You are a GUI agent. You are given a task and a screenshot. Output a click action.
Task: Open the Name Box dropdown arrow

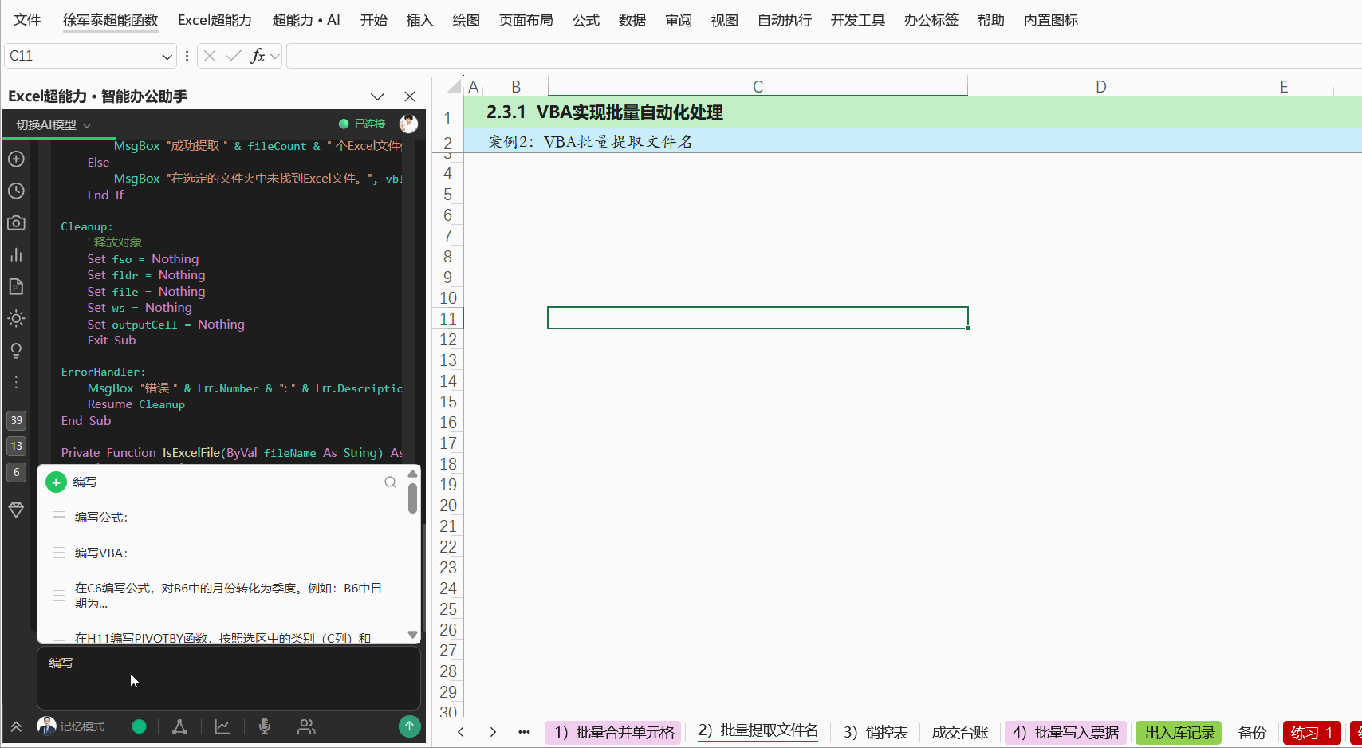[167, 56]
